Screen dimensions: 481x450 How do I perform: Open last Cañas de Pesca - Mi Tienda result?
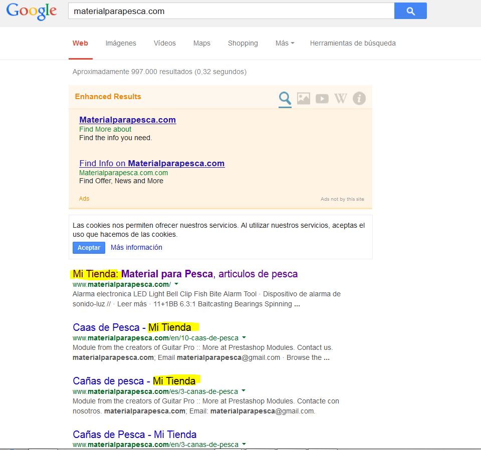click(x=135, y=434)
